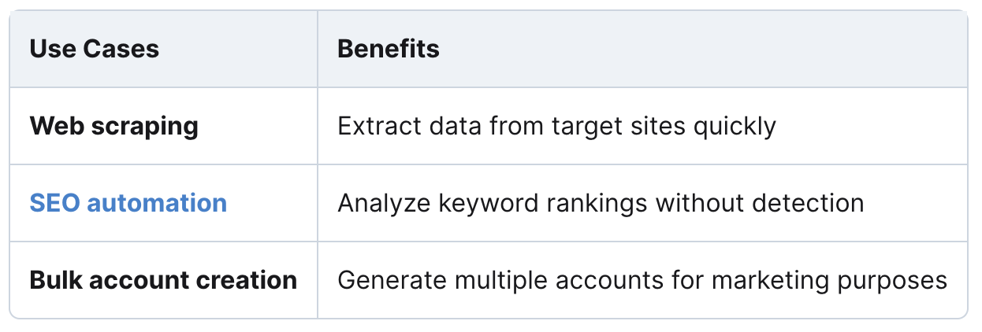Image resolution: width=982 pixels, height=332 pixels.
Task: Click the word "sites" in Benefits column
Action: (x=658, y=126)
